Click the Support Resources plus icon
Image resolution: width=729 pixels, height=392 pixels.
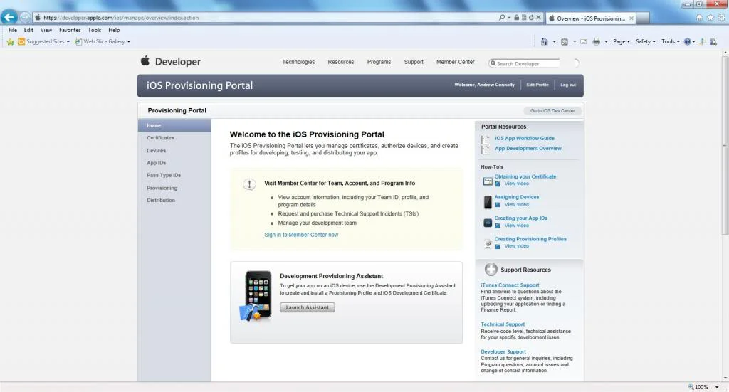coord(491,270)
